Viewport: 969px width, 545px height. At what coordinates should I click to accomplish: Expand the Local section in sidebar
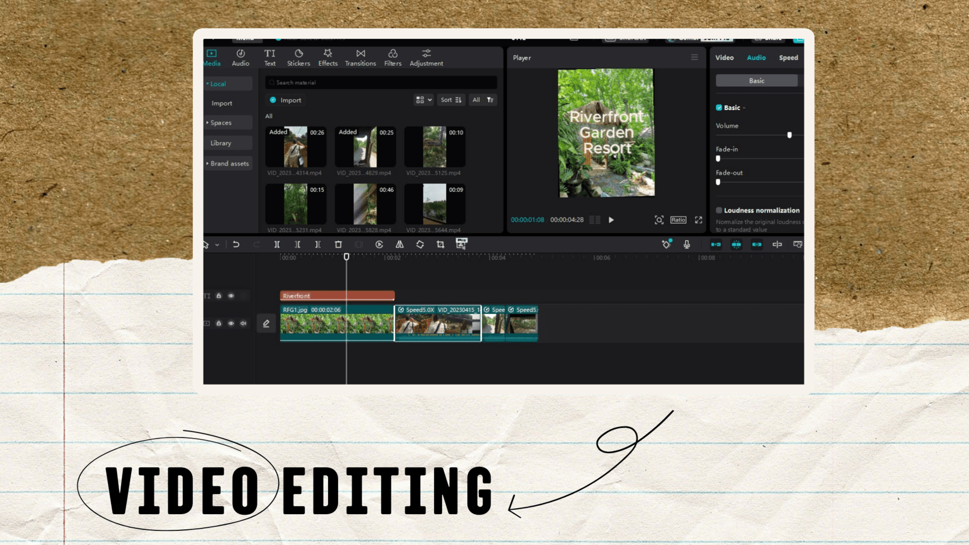tap(228, 84)
